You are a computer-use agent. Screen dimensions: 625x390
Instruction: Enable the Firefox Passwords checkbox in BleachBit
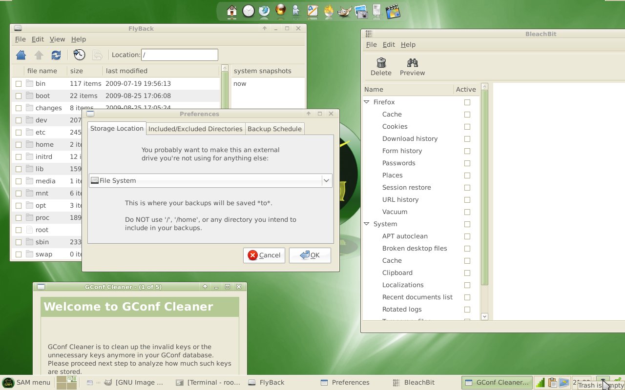click(467, 163)
